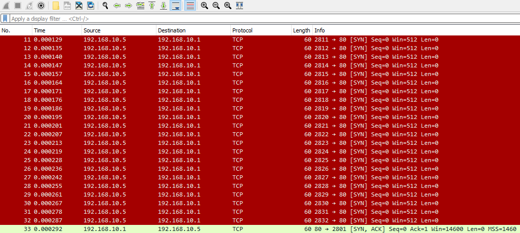Select packet 27 at time 0.000242
Image resolution: width=520 pixels, height=233 pixels.
[x=260, y=178]
